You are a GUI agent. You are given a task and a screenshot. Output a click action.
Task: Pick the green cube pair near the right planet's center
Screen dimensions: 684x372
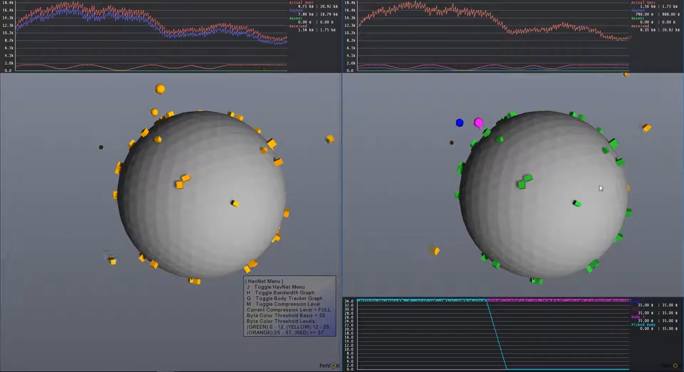[x=524, y=181]
